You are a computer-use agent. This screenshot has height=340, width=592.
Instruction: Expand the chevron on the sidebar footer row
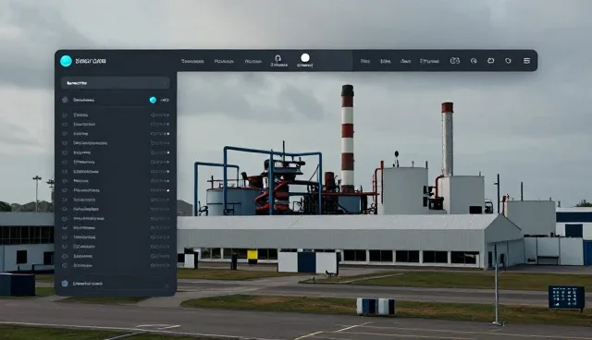pos(166,285)
